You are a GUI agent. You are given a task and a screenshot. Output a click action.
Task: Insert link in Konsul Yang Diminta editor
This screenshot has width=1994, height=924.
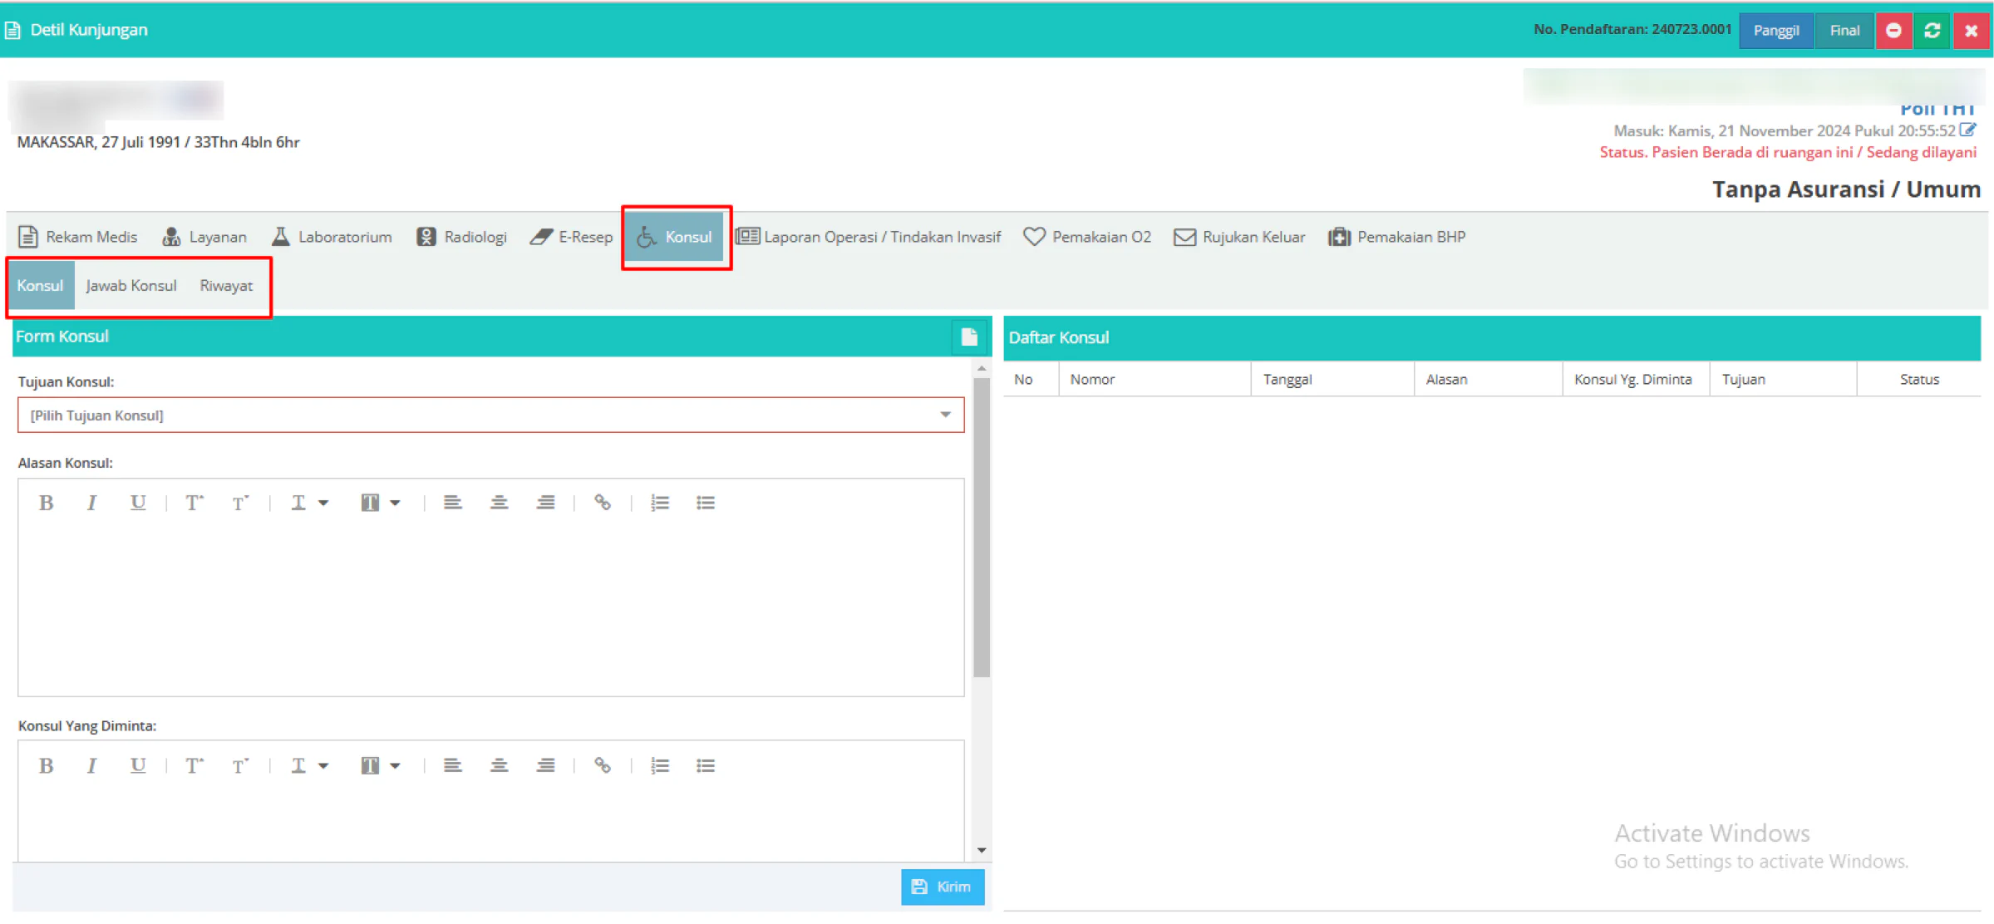coord(603,765)
